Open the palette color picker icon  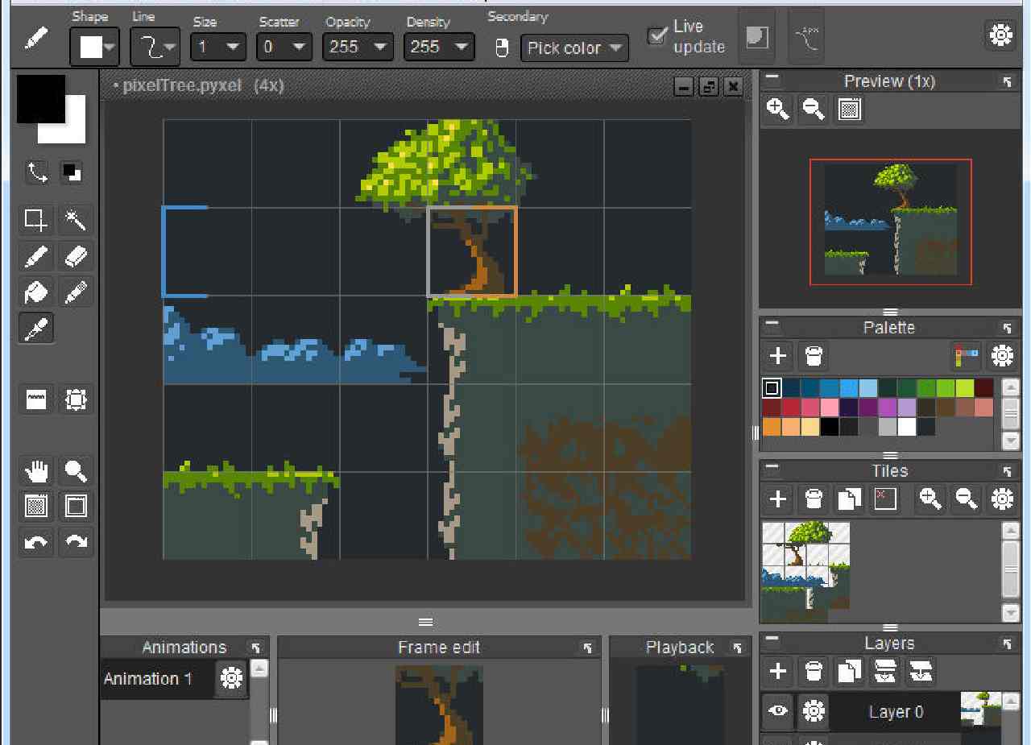point(966,355)
